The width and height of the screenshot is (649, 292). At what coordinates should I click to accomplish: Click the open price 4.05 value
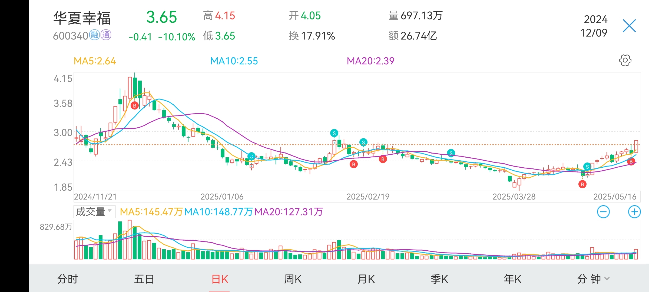tap(310, 16)
